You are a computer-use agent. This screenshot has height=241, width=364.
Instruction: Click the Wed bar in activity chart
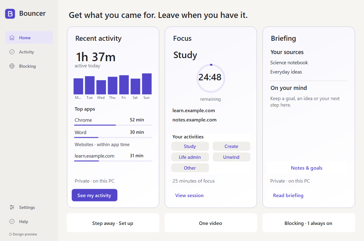click(101, 87)
